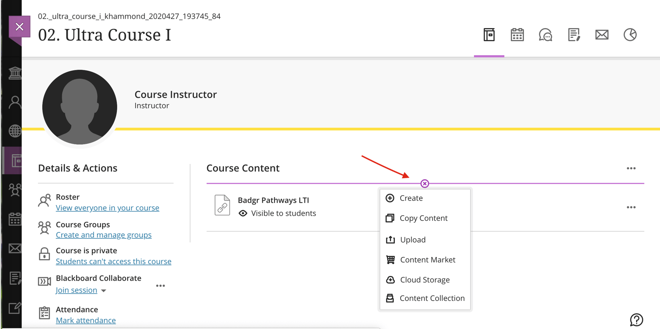Image resolution: width=660 pixels, height=329 pixels.
Task: Open the Discussions icon at top right
Action: 545,35
